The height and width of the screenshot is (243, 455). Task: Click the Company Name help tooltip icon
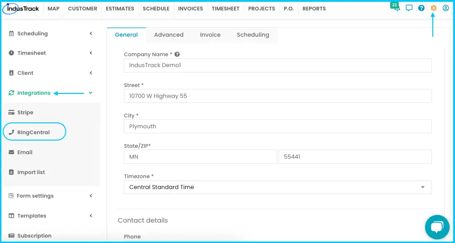[177, 54]
